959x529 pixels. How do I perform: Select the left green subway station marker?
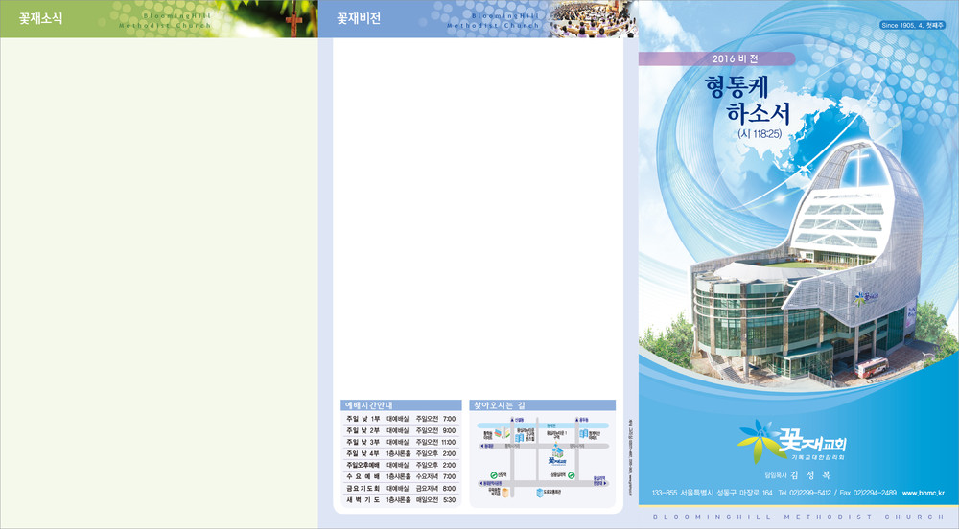coord(493,474)
